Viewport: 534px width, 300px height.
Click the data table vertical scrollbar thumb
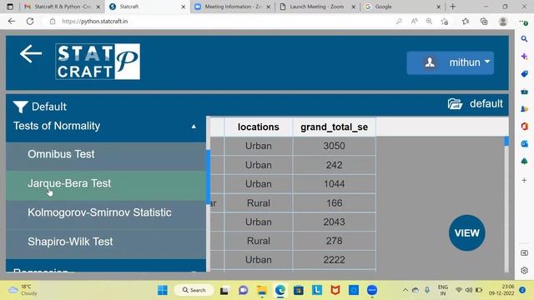click(x=506, y=141)
